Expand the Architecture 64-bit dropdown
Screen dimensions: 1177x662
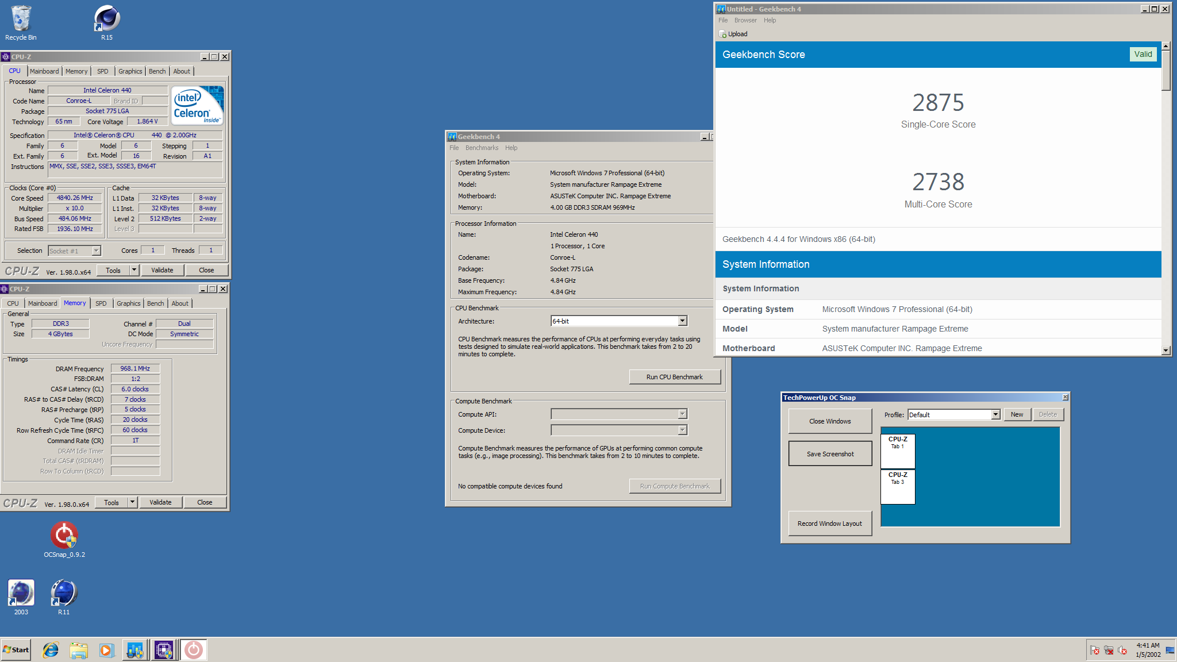click(x=682, y=321)
